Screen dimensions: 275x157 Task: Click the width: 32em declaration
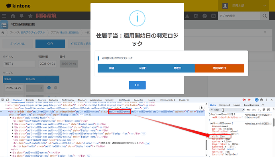[x=219, y=136]
